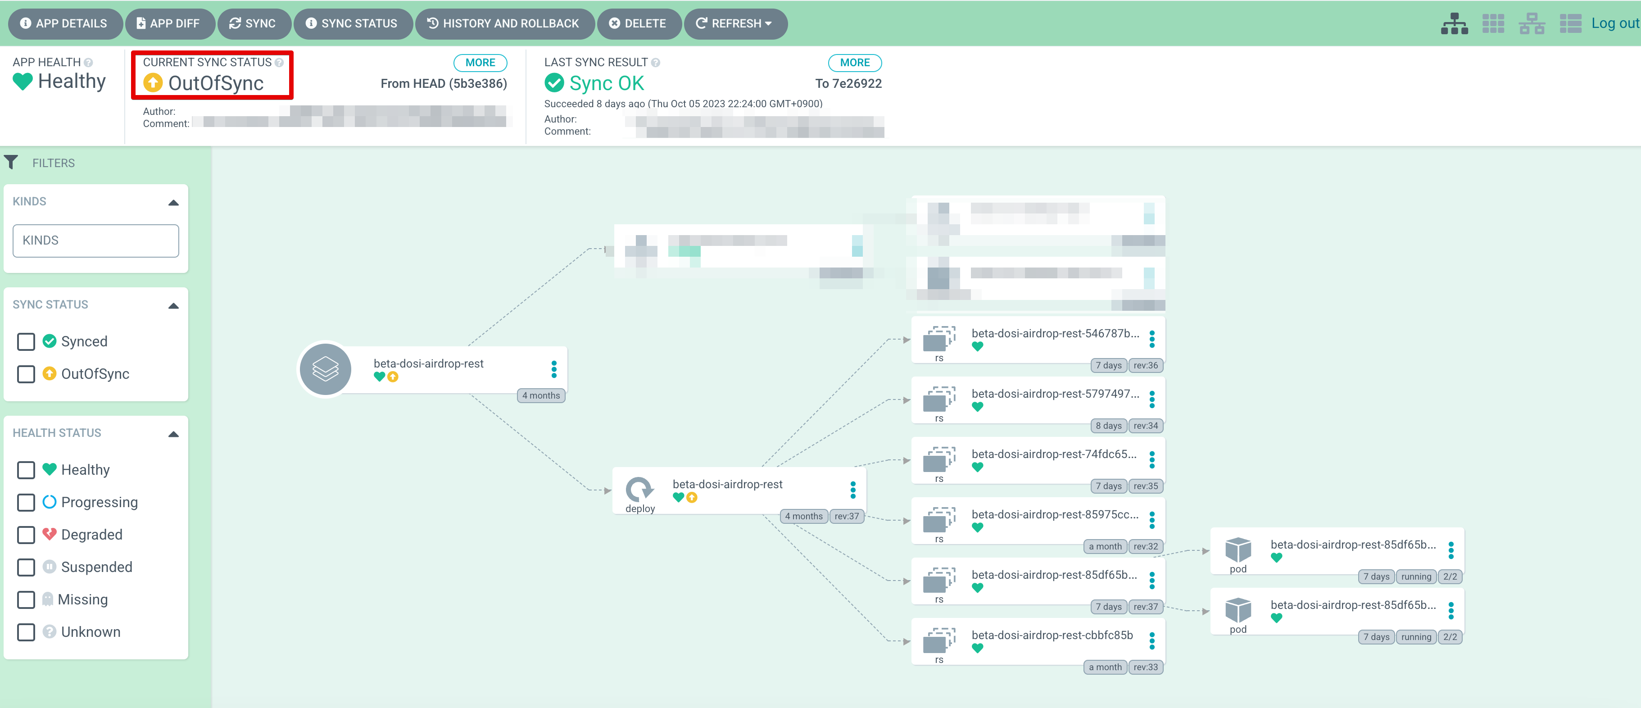Screen dimensions: 1641x708
Task: Open the kebab menu on the rev:37 ReplicaSet
Action: (x=1152, y=581)
